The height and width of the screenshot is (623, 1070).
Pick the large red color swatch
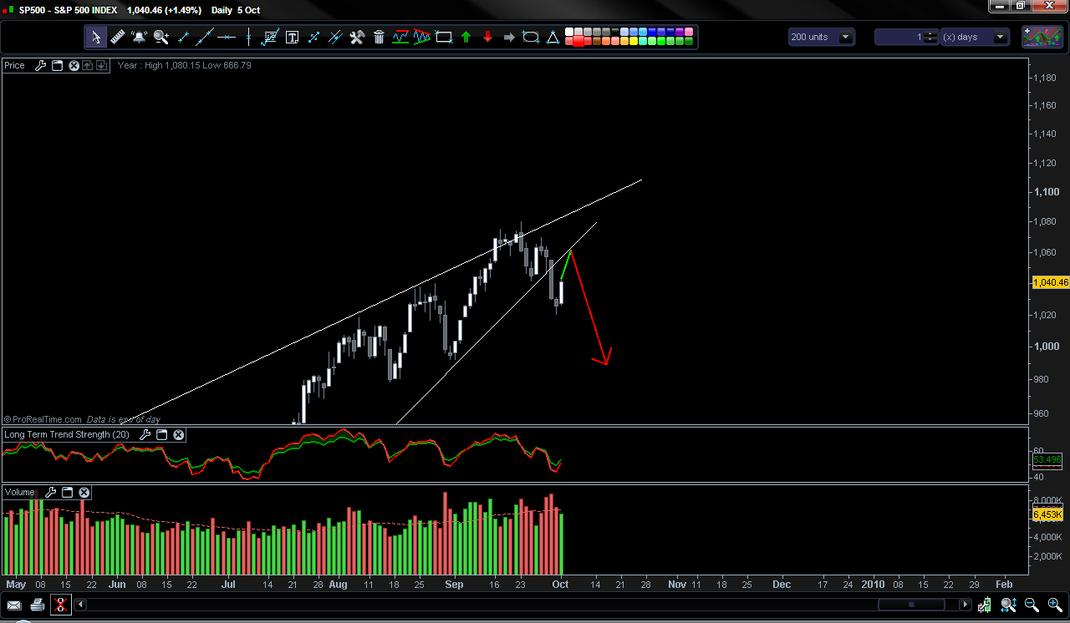click(x=578, y=41)
